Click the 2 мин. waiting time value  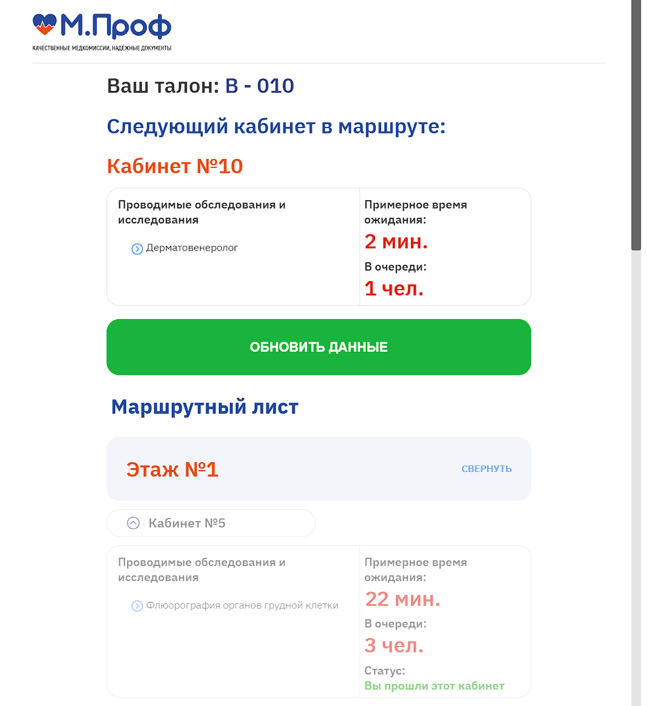[x=396, y=242]
